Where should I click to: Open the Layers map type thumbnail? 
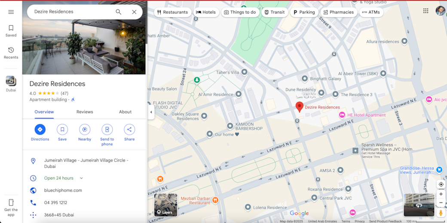[x=166, y=205]
